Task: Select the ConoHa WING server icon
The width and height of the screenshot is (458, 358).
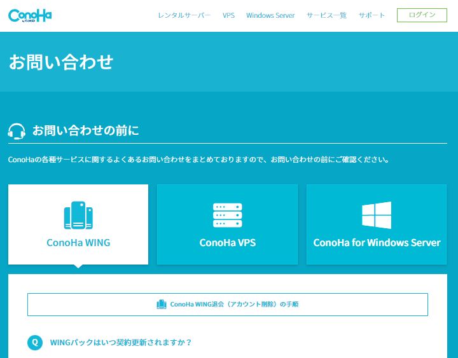Action: pos(78,216)
